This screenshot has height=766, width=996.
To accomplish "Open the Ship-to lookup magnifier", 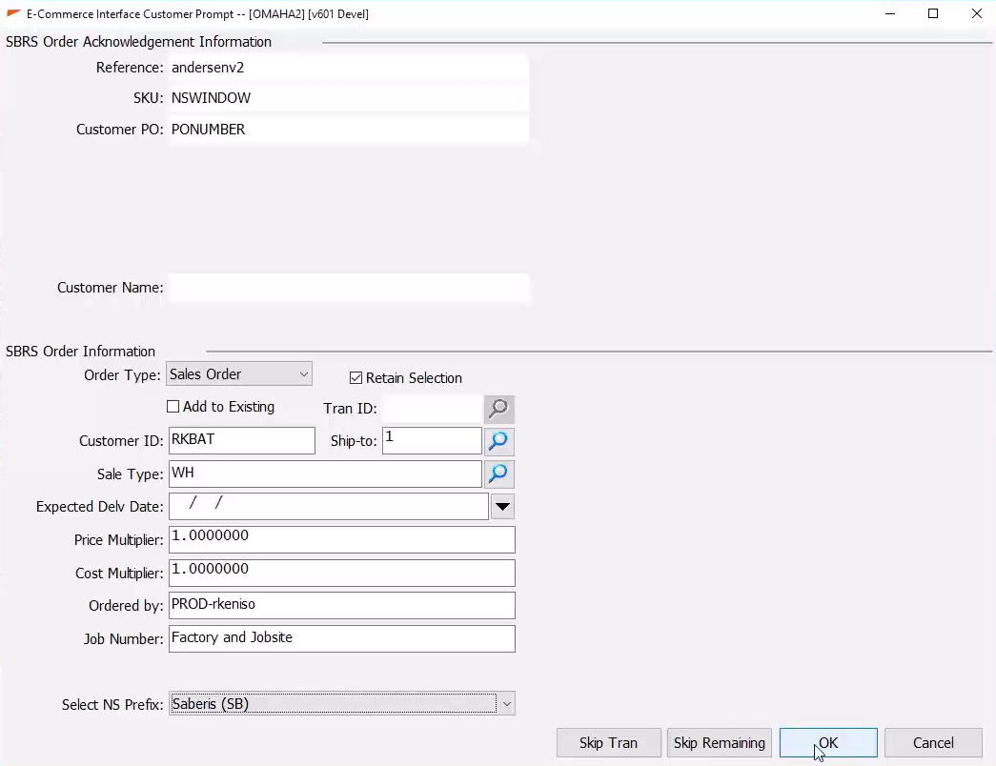I will (498, 441).
